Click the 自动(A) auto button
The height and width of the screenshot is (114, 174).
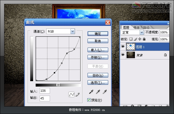(98, 75)
